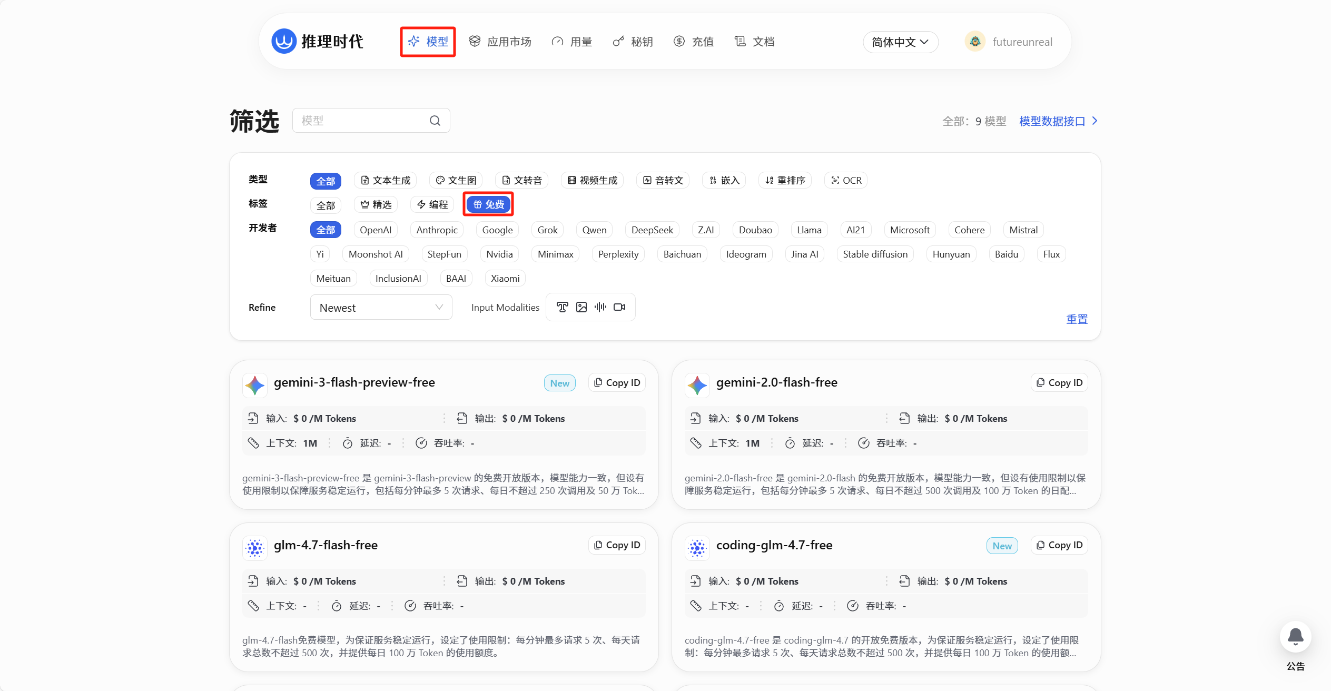Expand the 简体中文 language dropdown
The image size is (1331, 691).
(x=900, y=42)
